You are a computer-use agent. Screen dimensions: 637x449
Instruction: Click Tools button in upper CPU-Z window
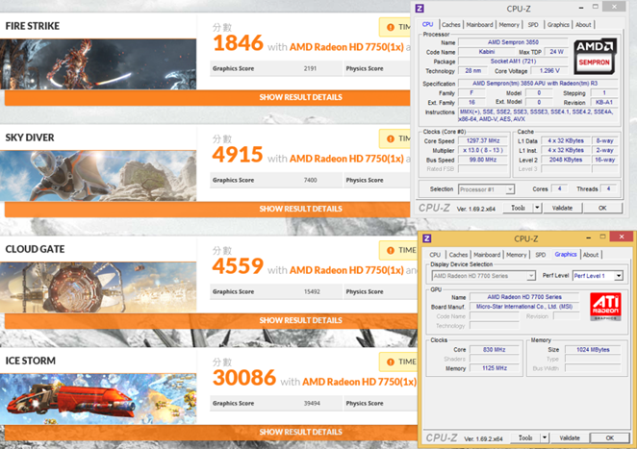[x=518, y=208]
